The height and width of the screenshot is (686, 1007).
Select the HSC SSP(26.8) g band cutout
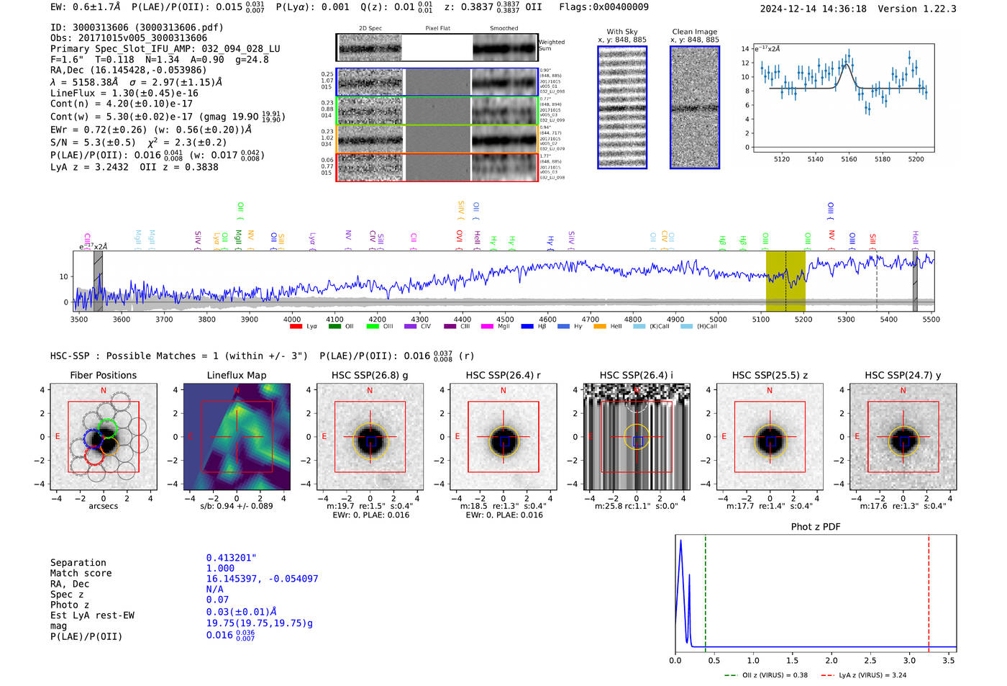pos(370,437)
